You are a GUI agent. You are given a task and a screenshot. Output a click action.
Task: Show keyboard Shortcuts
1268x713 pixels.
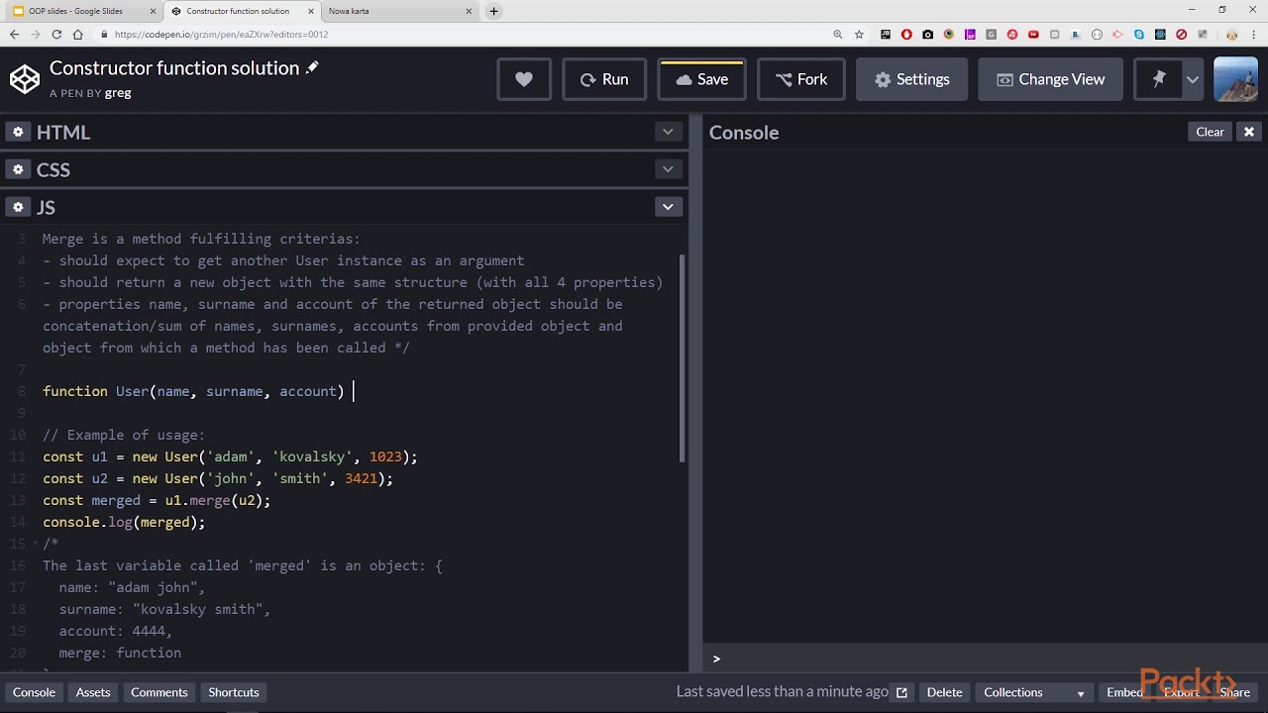click(234, 692)
